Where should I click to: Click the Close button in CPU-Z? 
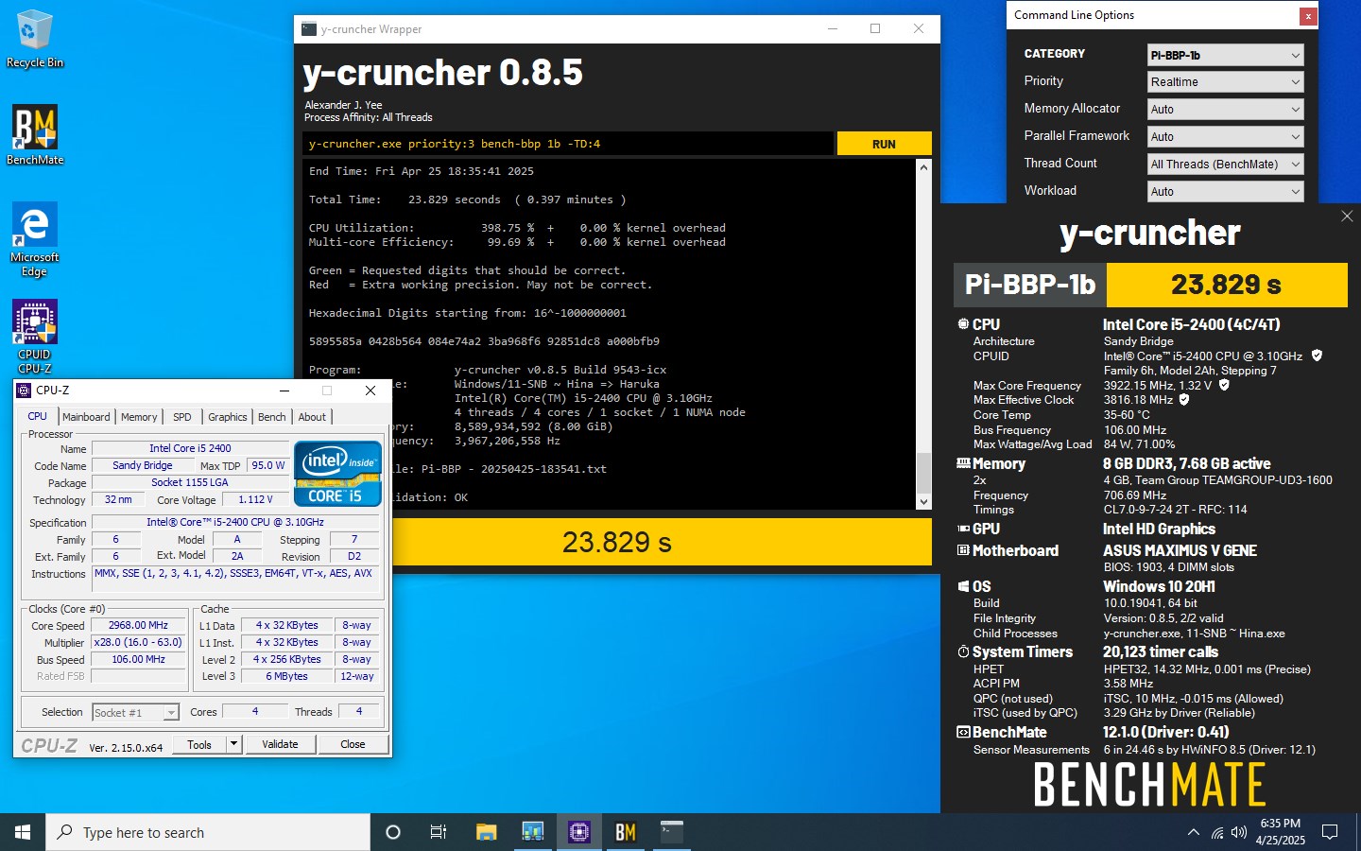click(353, 744)
